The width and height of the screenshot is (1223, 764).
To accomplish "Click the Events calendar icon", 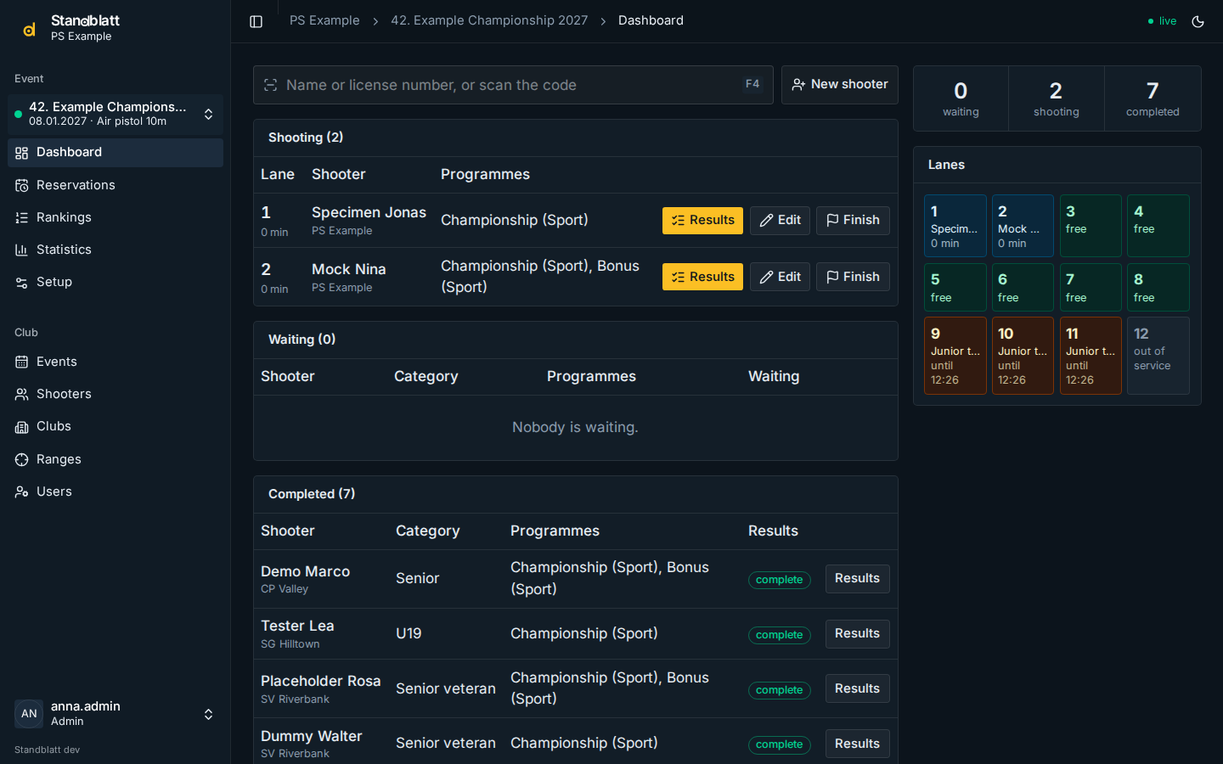I will [22, 362].
